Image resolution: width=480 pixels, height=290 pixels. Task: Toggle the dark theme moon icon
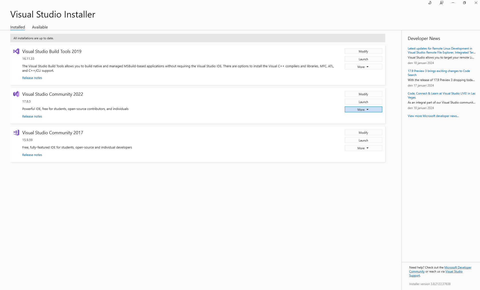tap(430, 3)
